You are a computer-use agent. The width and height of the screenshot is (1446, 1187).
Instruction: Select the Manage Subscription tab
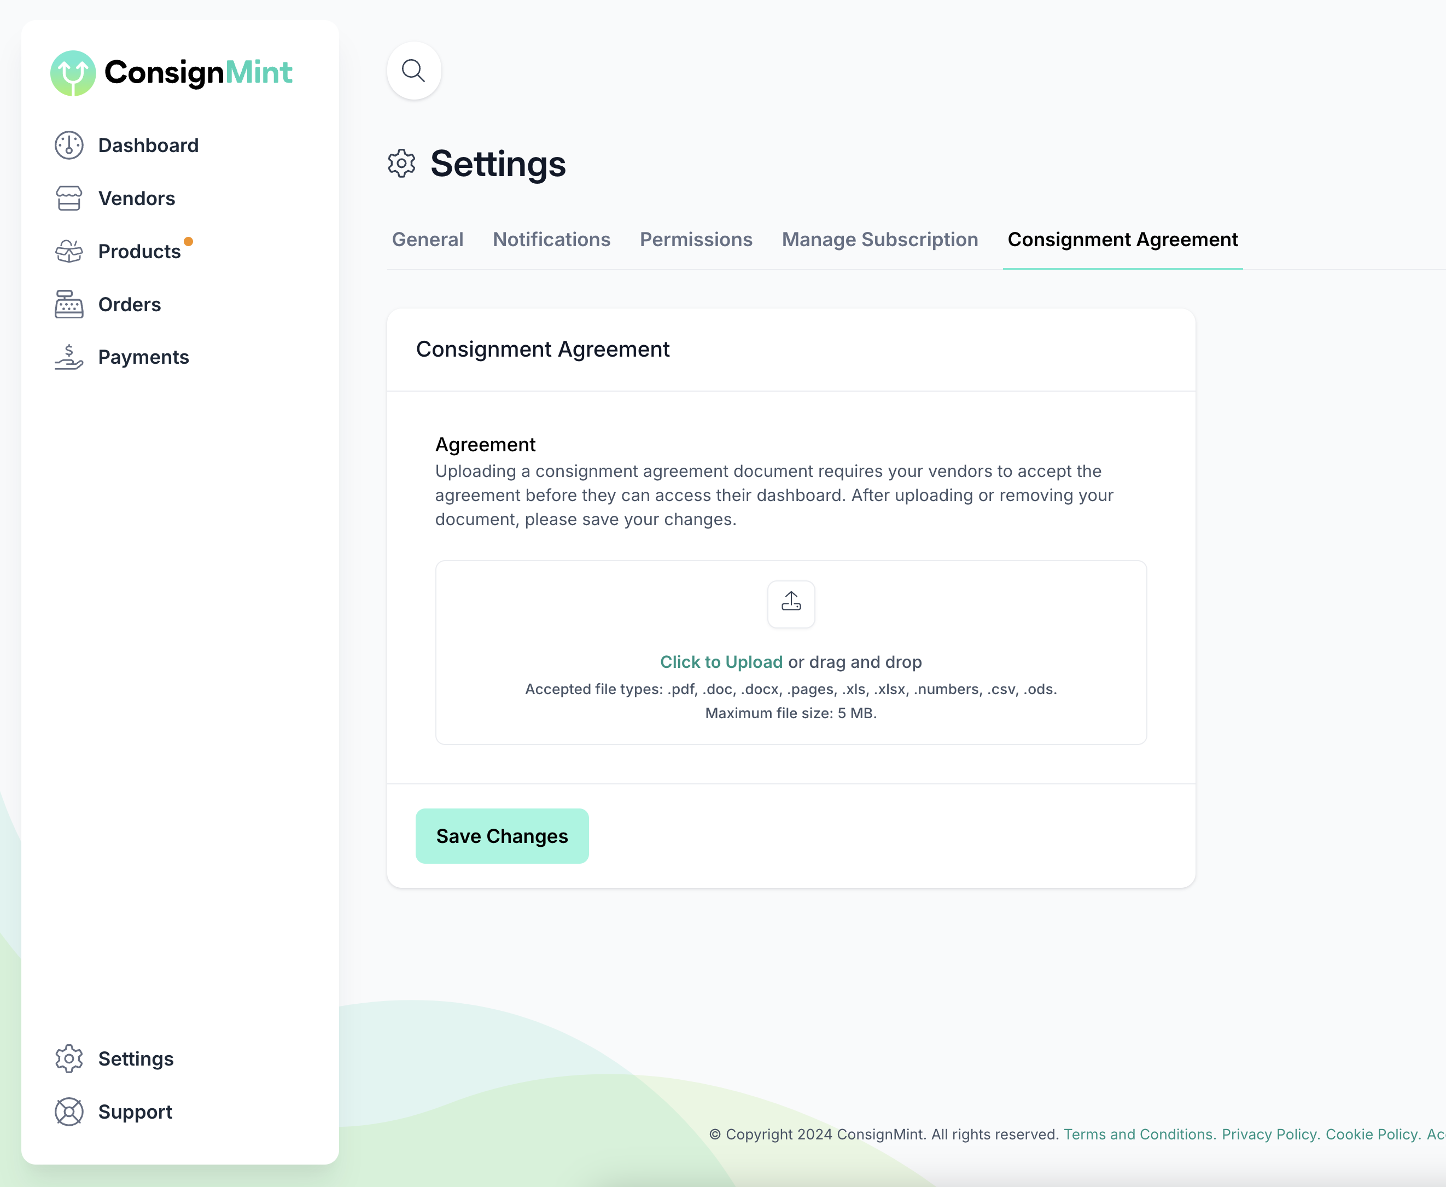[879, 240]
